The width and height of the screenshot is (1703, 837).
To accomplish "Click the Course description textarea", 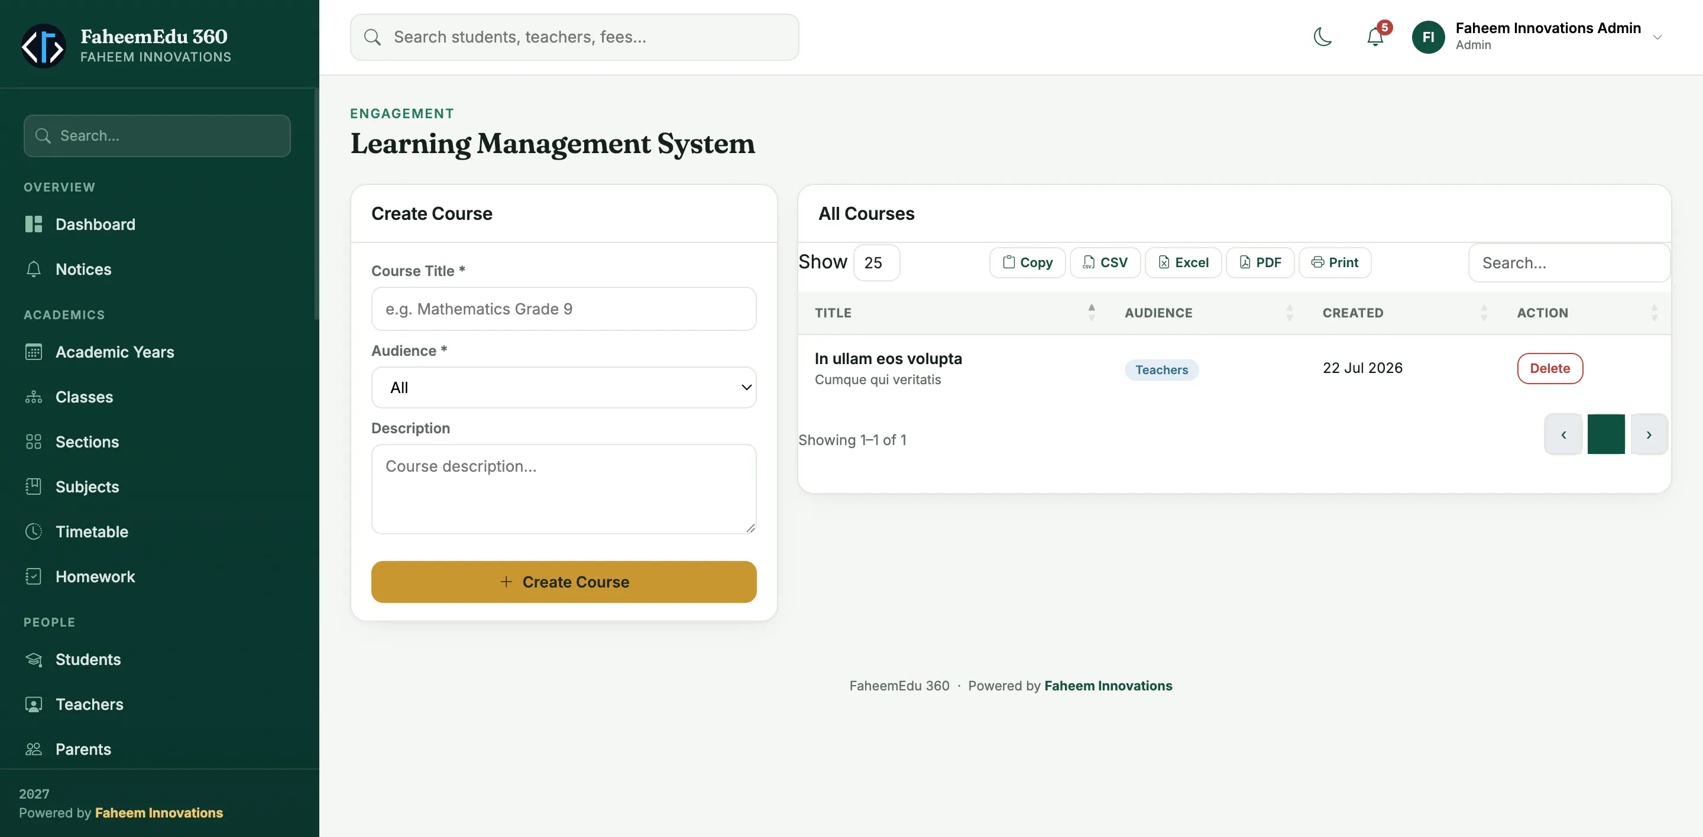I will (x=564, y=489).
